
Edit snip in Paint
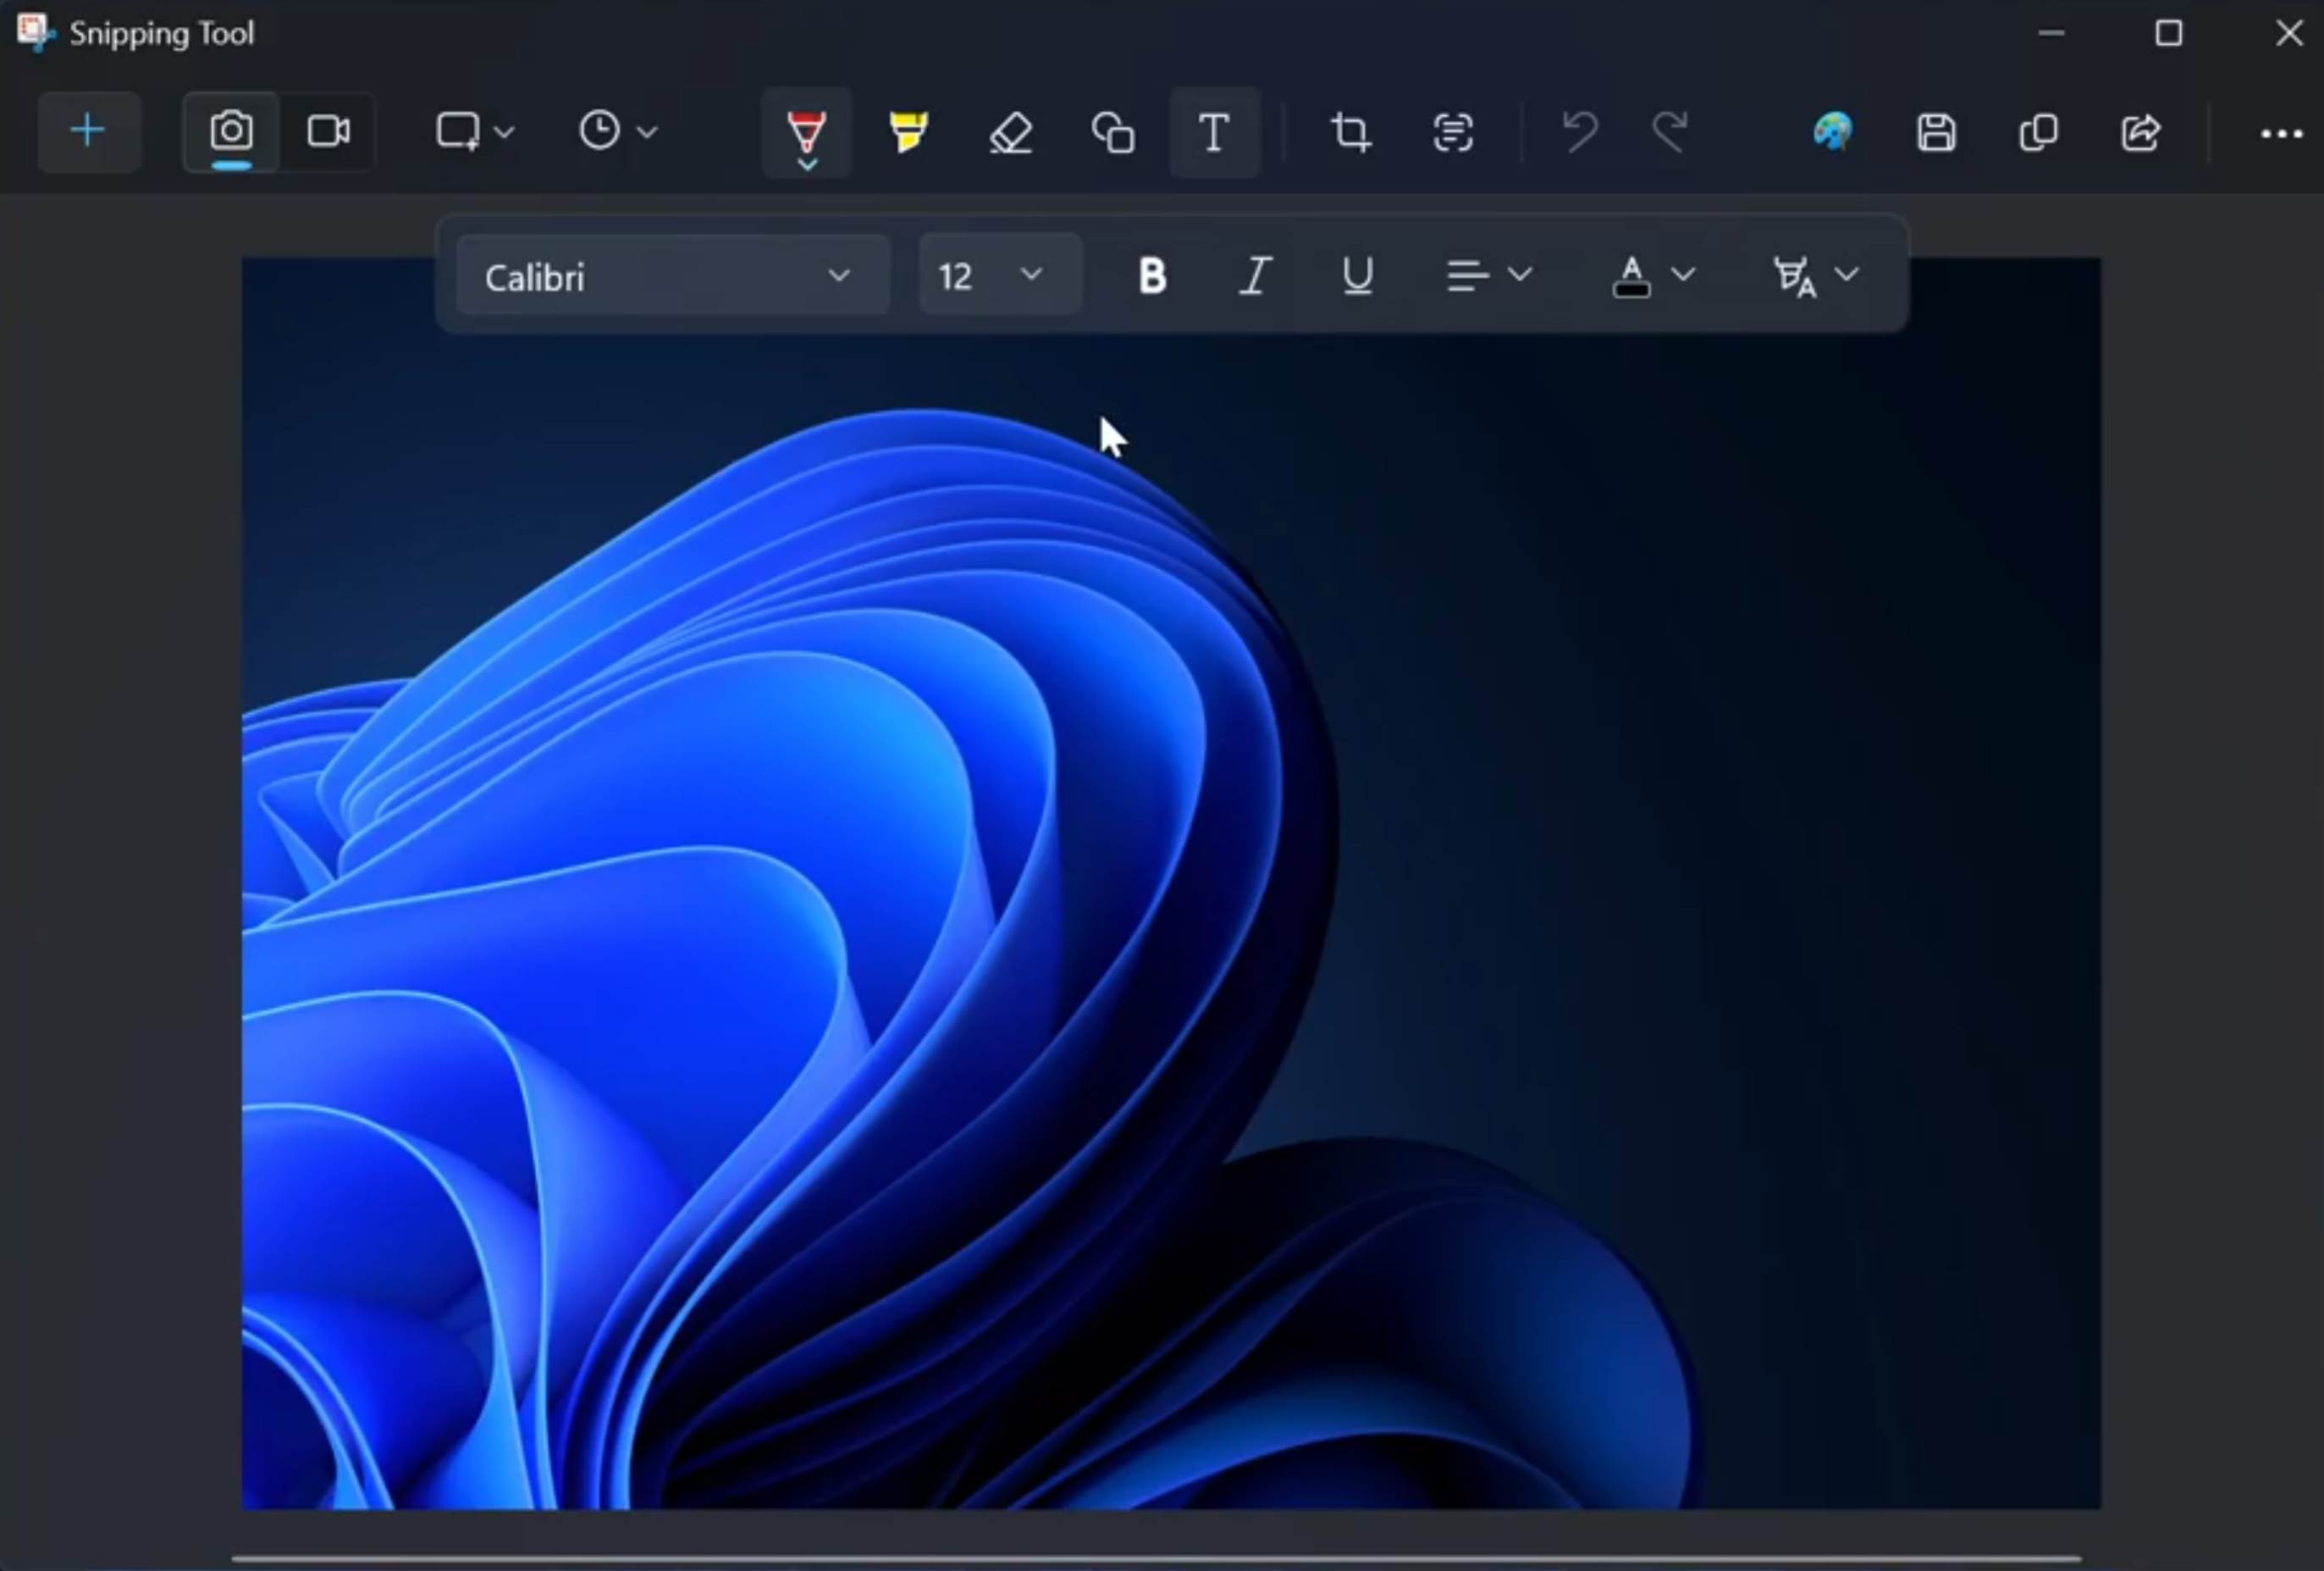click(1832, 132)
